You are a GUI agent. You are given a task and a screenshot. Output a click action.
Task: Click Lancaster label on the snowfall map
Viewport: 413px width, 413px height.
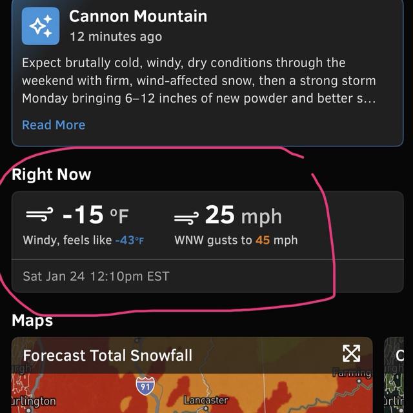pyautogui.click(x=206, y=401)
